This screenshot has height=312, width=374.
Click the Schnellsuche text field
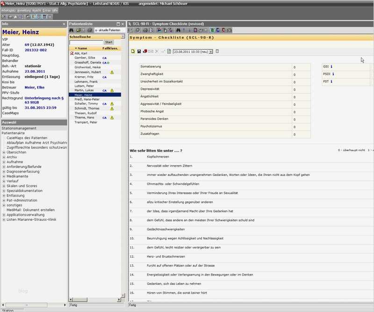click(86, 42)
